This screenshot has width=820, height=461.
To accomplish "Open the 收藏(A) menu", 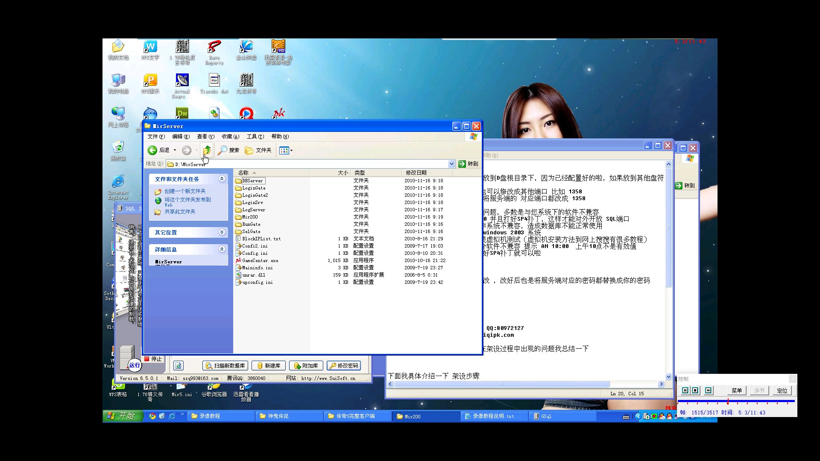I will click(x=230, y=137).
